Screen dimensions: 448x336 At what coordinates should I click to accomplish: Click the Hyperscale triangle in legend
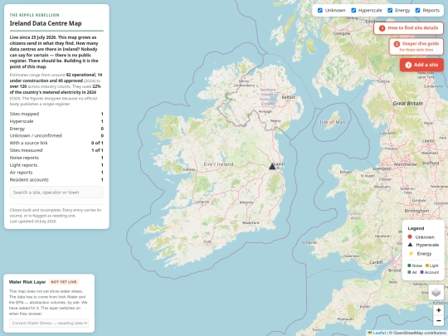tap(410, 245)
